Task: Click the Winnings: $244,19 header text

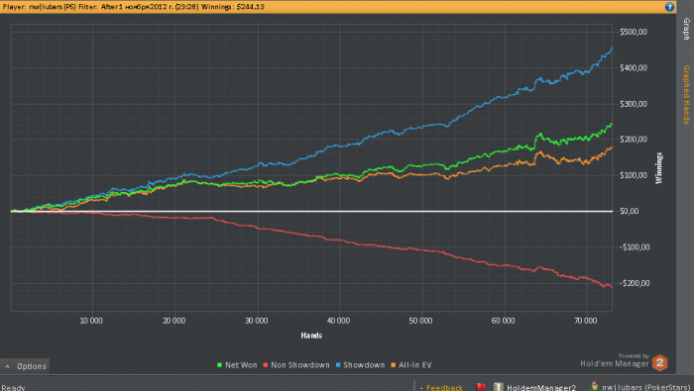Action: point(233,7)
